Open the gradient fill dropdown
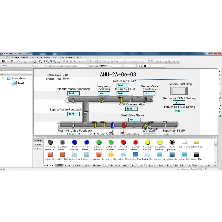Screen dimensions: 222x222 [x=110, y=66]
